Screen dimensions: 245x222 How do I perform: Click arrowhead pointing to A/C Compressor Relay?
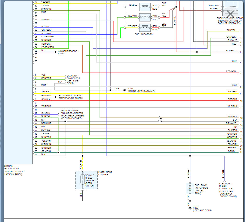point(56,52)
